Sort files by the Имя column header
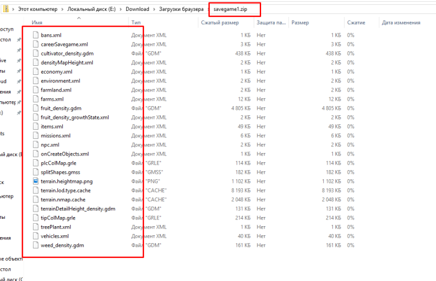436x281 pixels. (x=37, y=23)
